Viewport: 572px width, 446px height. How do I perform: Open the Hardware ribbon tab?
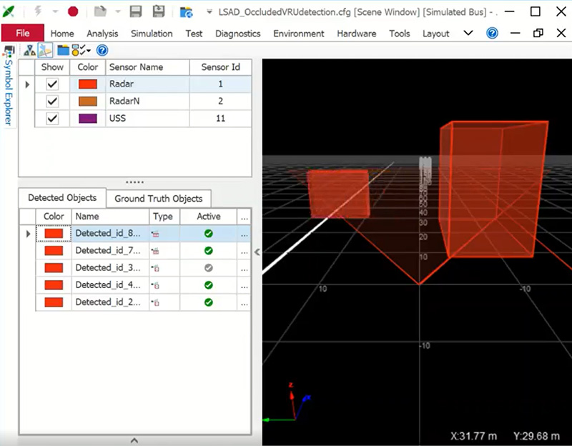click(356, 34)
